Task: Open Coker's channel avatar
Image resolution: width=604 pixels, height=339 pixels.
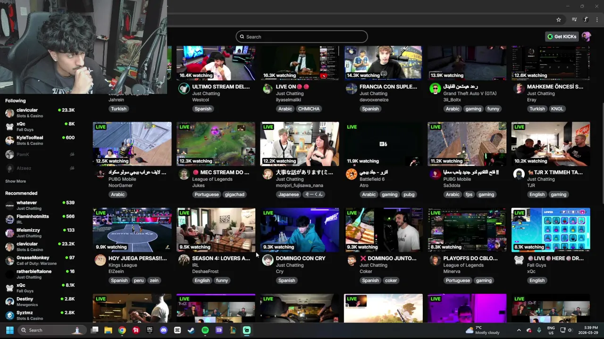Action: click(352, 260)
